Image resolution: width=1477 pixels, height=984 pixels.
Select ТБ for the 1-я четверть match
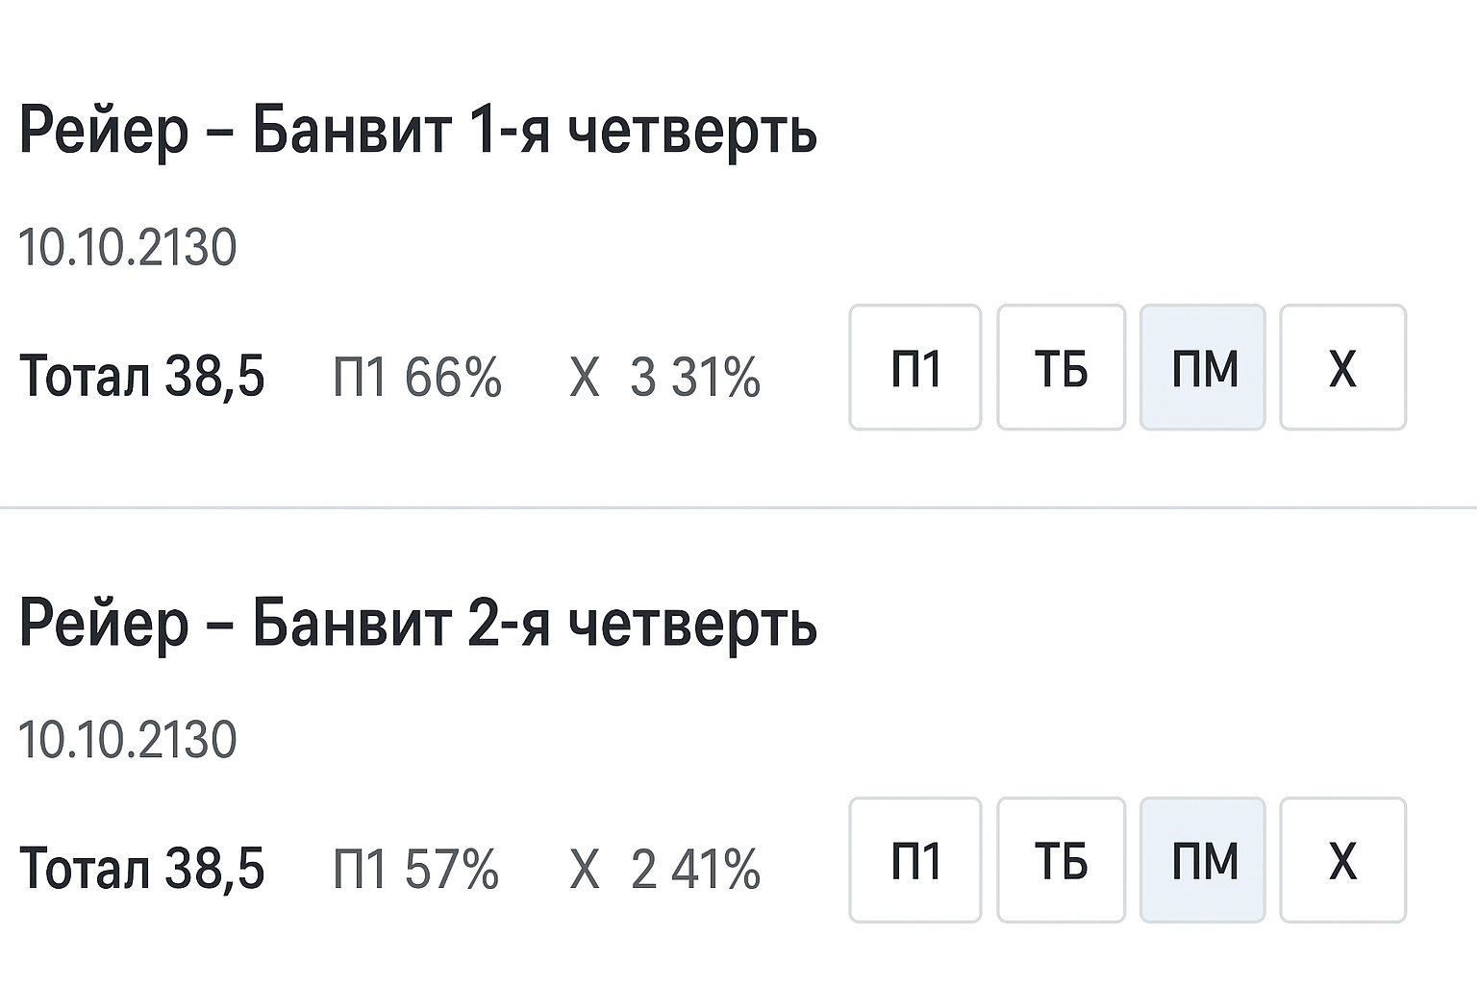click(x=1061, y=368)
